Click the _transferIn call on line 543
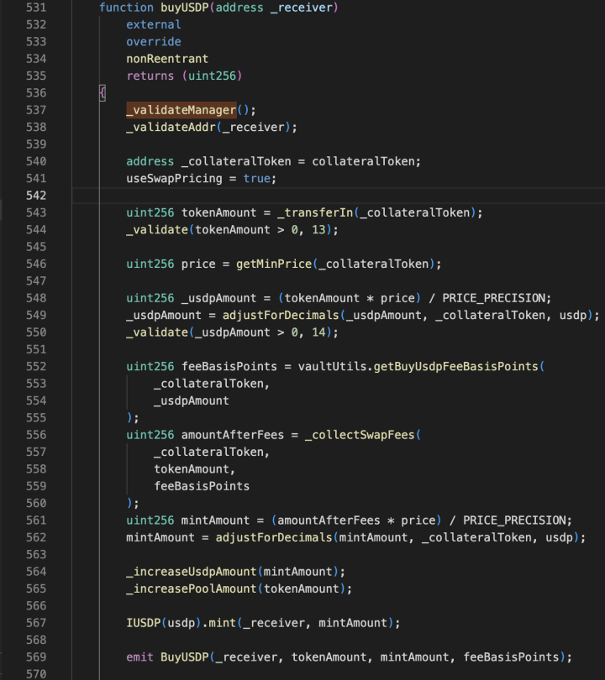Viewport: 605px width, 680px height. [x=315, y=213]
